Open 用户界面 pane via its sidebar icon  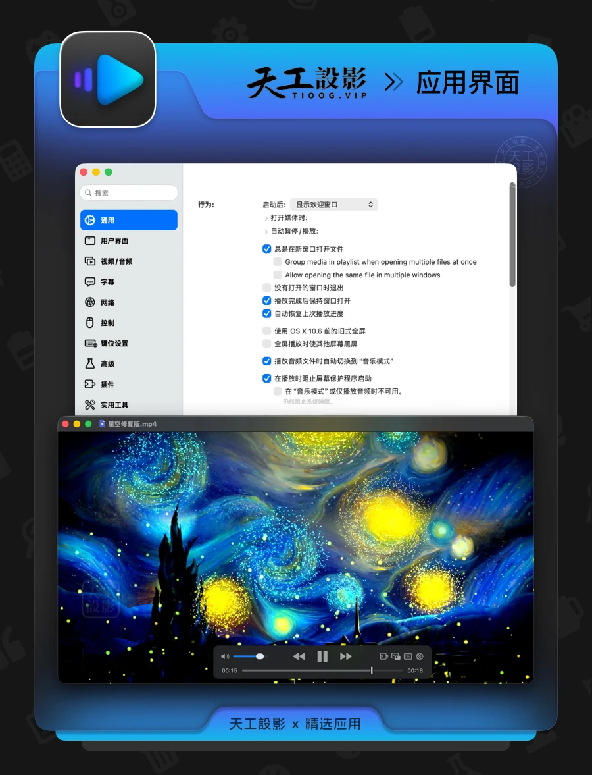click(90, 241)
